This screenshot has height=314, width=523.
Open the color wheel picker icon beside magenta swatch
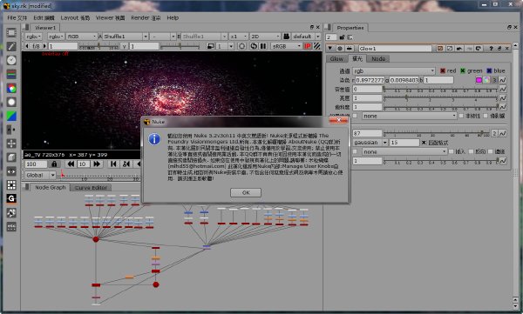pyautogui.click(x=486, y=80)
